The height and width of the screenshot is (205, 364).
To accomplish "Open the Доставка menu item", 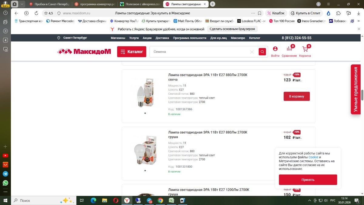I will pos(162,38).
